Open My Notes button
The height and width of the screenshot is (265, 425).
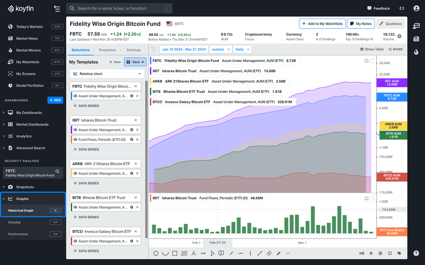pos(361,23)
